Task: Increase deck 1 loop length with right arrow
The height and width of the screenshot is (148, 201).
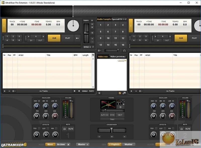Action: point(43,36)
